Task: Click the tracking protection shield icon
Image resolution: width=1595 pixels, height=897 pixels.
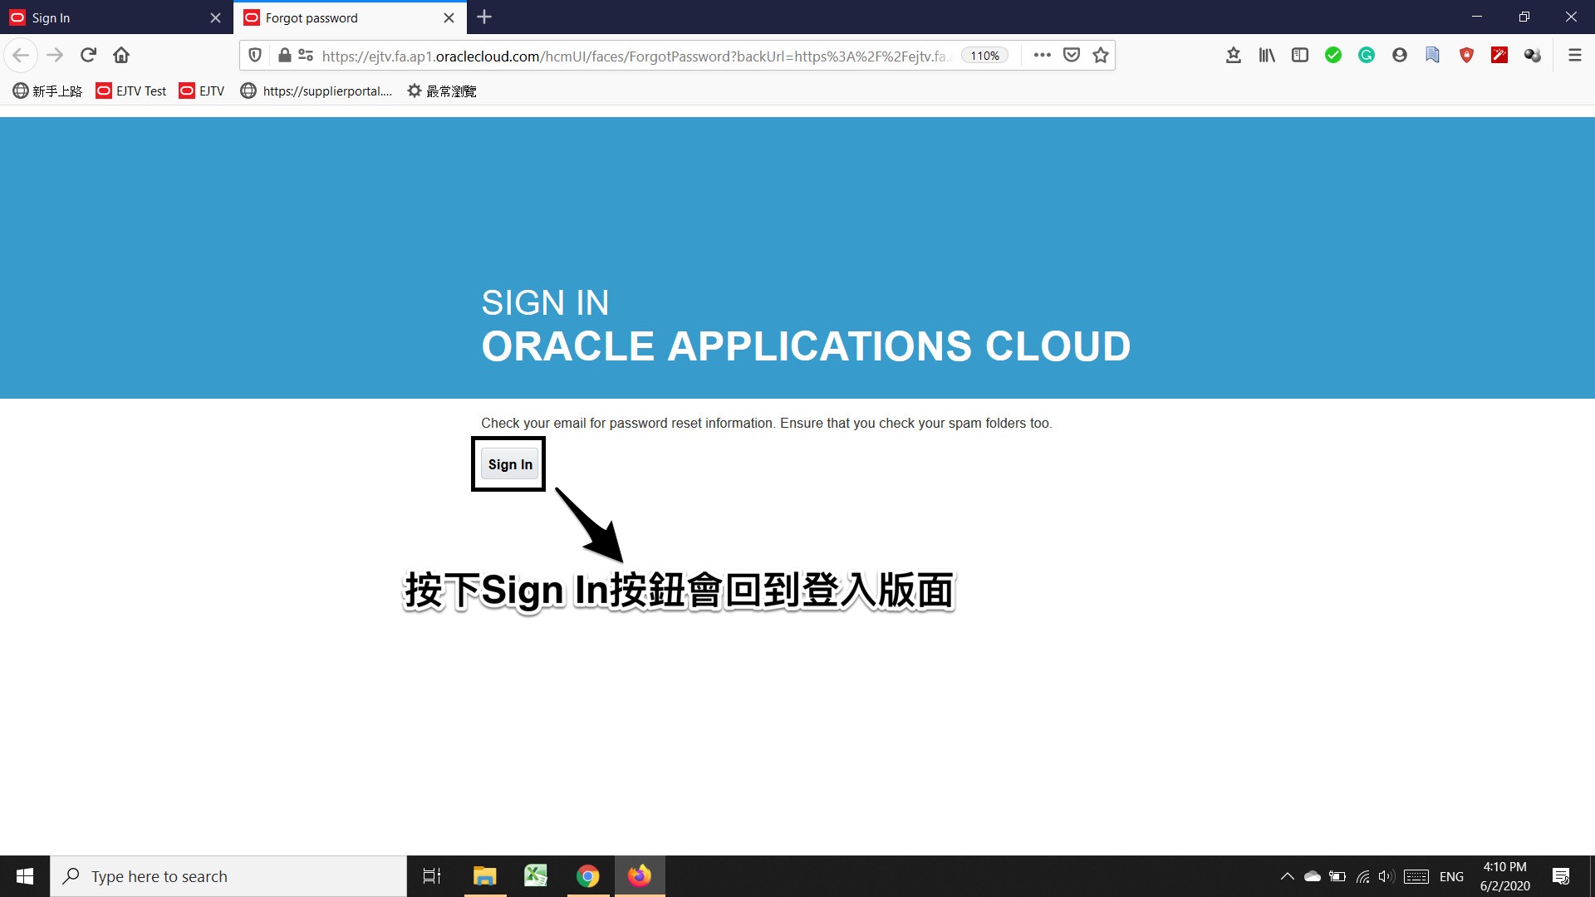Action: point(255,55)
